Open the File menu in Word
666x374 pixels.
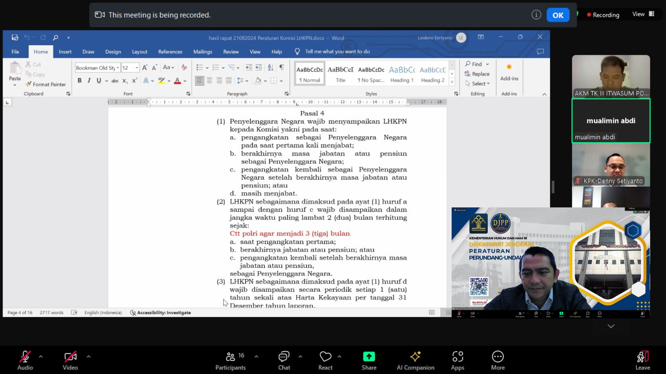15,52
